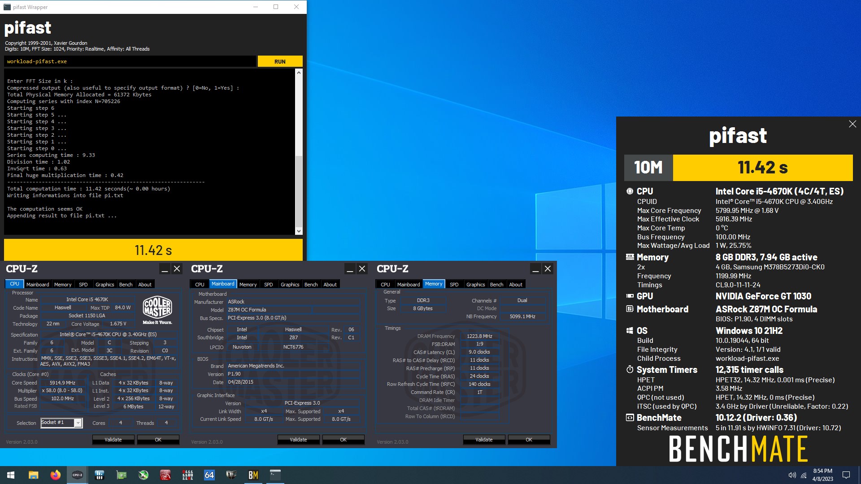Click the Core Speed value 5914.9 MHz
Screen dimensions: 861x484
[x=62, y=383]
